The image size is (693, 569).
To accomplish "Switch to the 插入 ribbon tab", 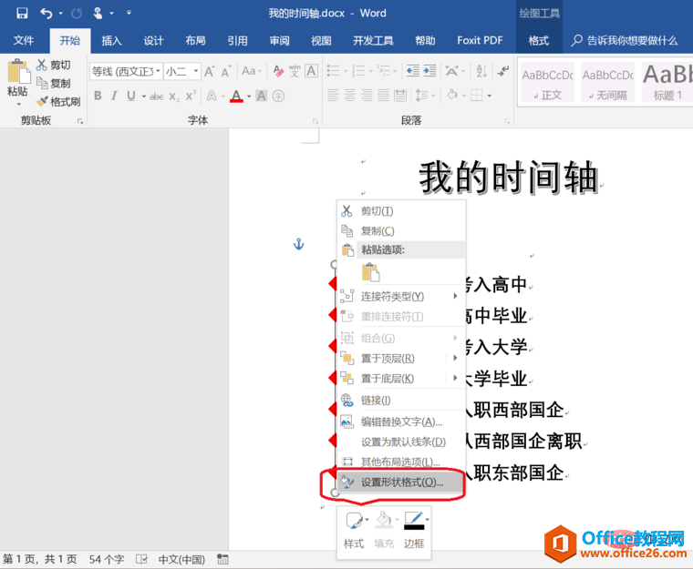I will click(x=111, y=41).
